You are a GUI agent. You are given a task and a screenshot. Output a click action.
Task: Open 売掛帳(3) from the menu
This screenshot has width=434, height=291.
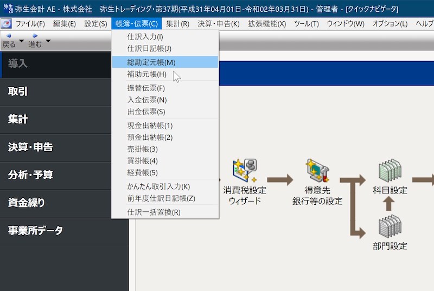[165, 149]
